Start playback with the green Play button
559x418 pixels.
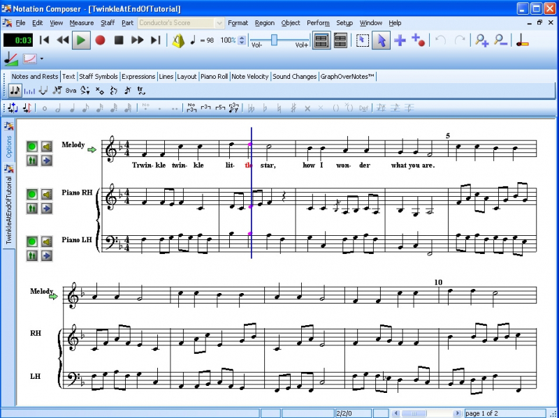81,40
